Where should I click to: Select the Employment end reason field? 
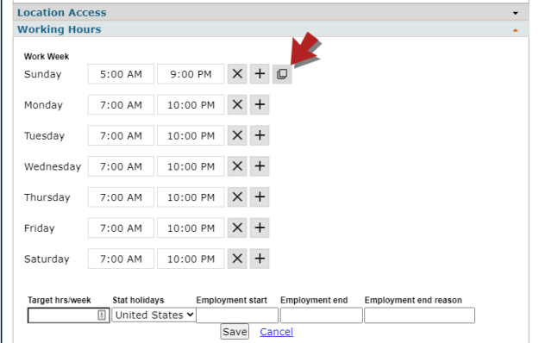[419, 315]
